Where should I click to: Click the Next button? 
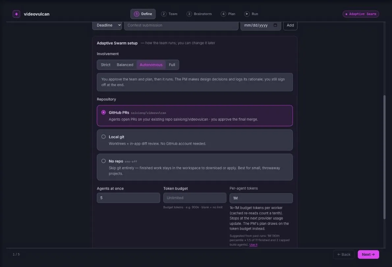pos(368,254)
